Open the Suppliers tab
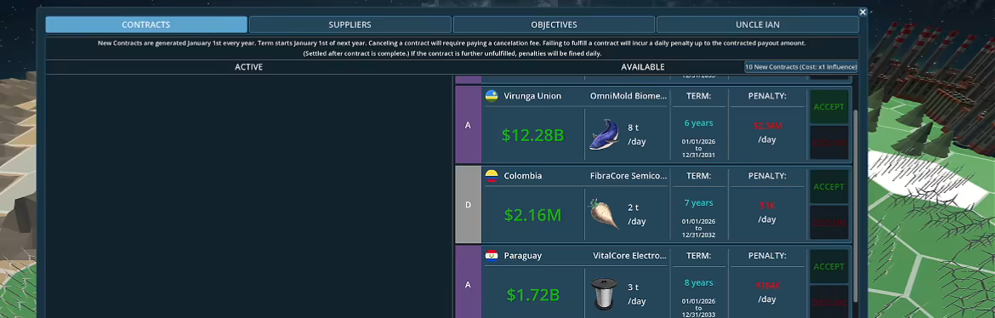 click(350, 25)
